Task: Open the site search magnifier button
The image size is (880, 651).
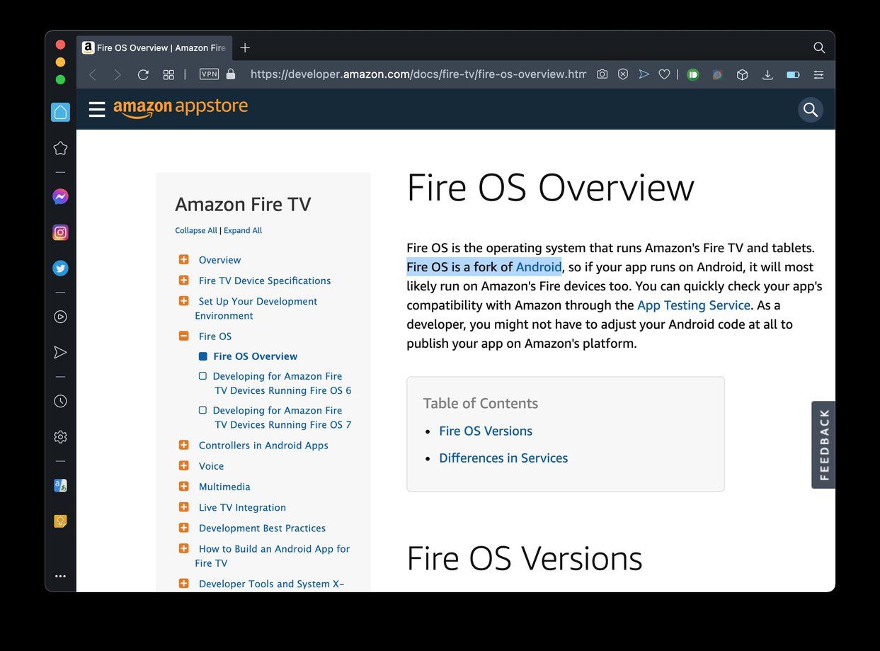Action: [811, 110]
